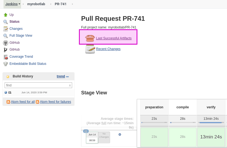Click the GitHub branch icon

click(x=5, y=50)
